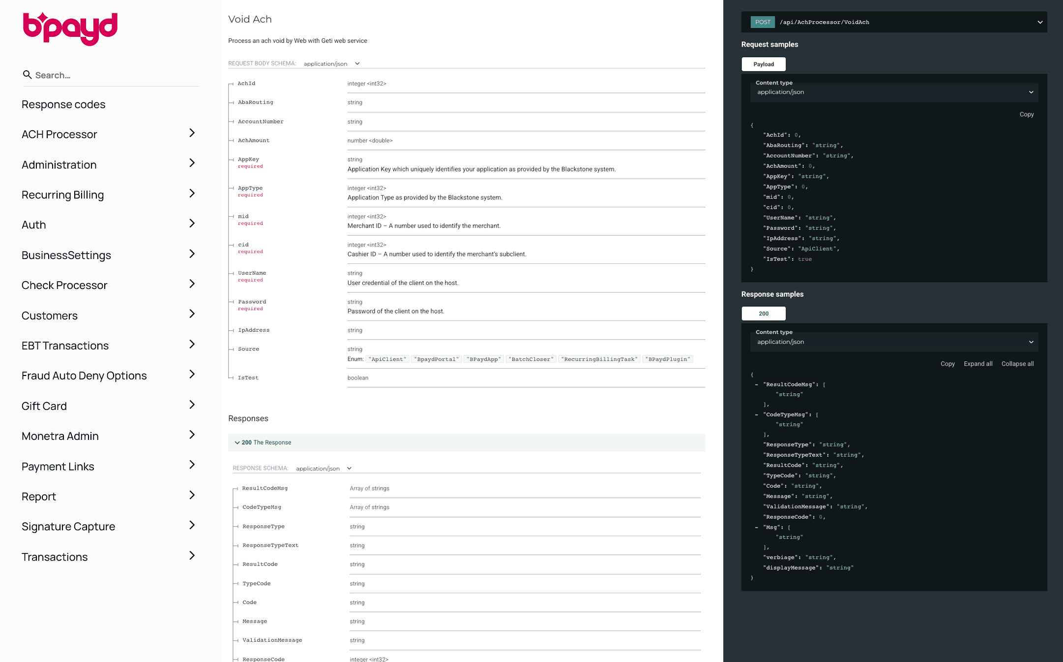The image size is (1063, 662).
Task: Open response samples Content type dropdown
Action: tap(894, 342)
